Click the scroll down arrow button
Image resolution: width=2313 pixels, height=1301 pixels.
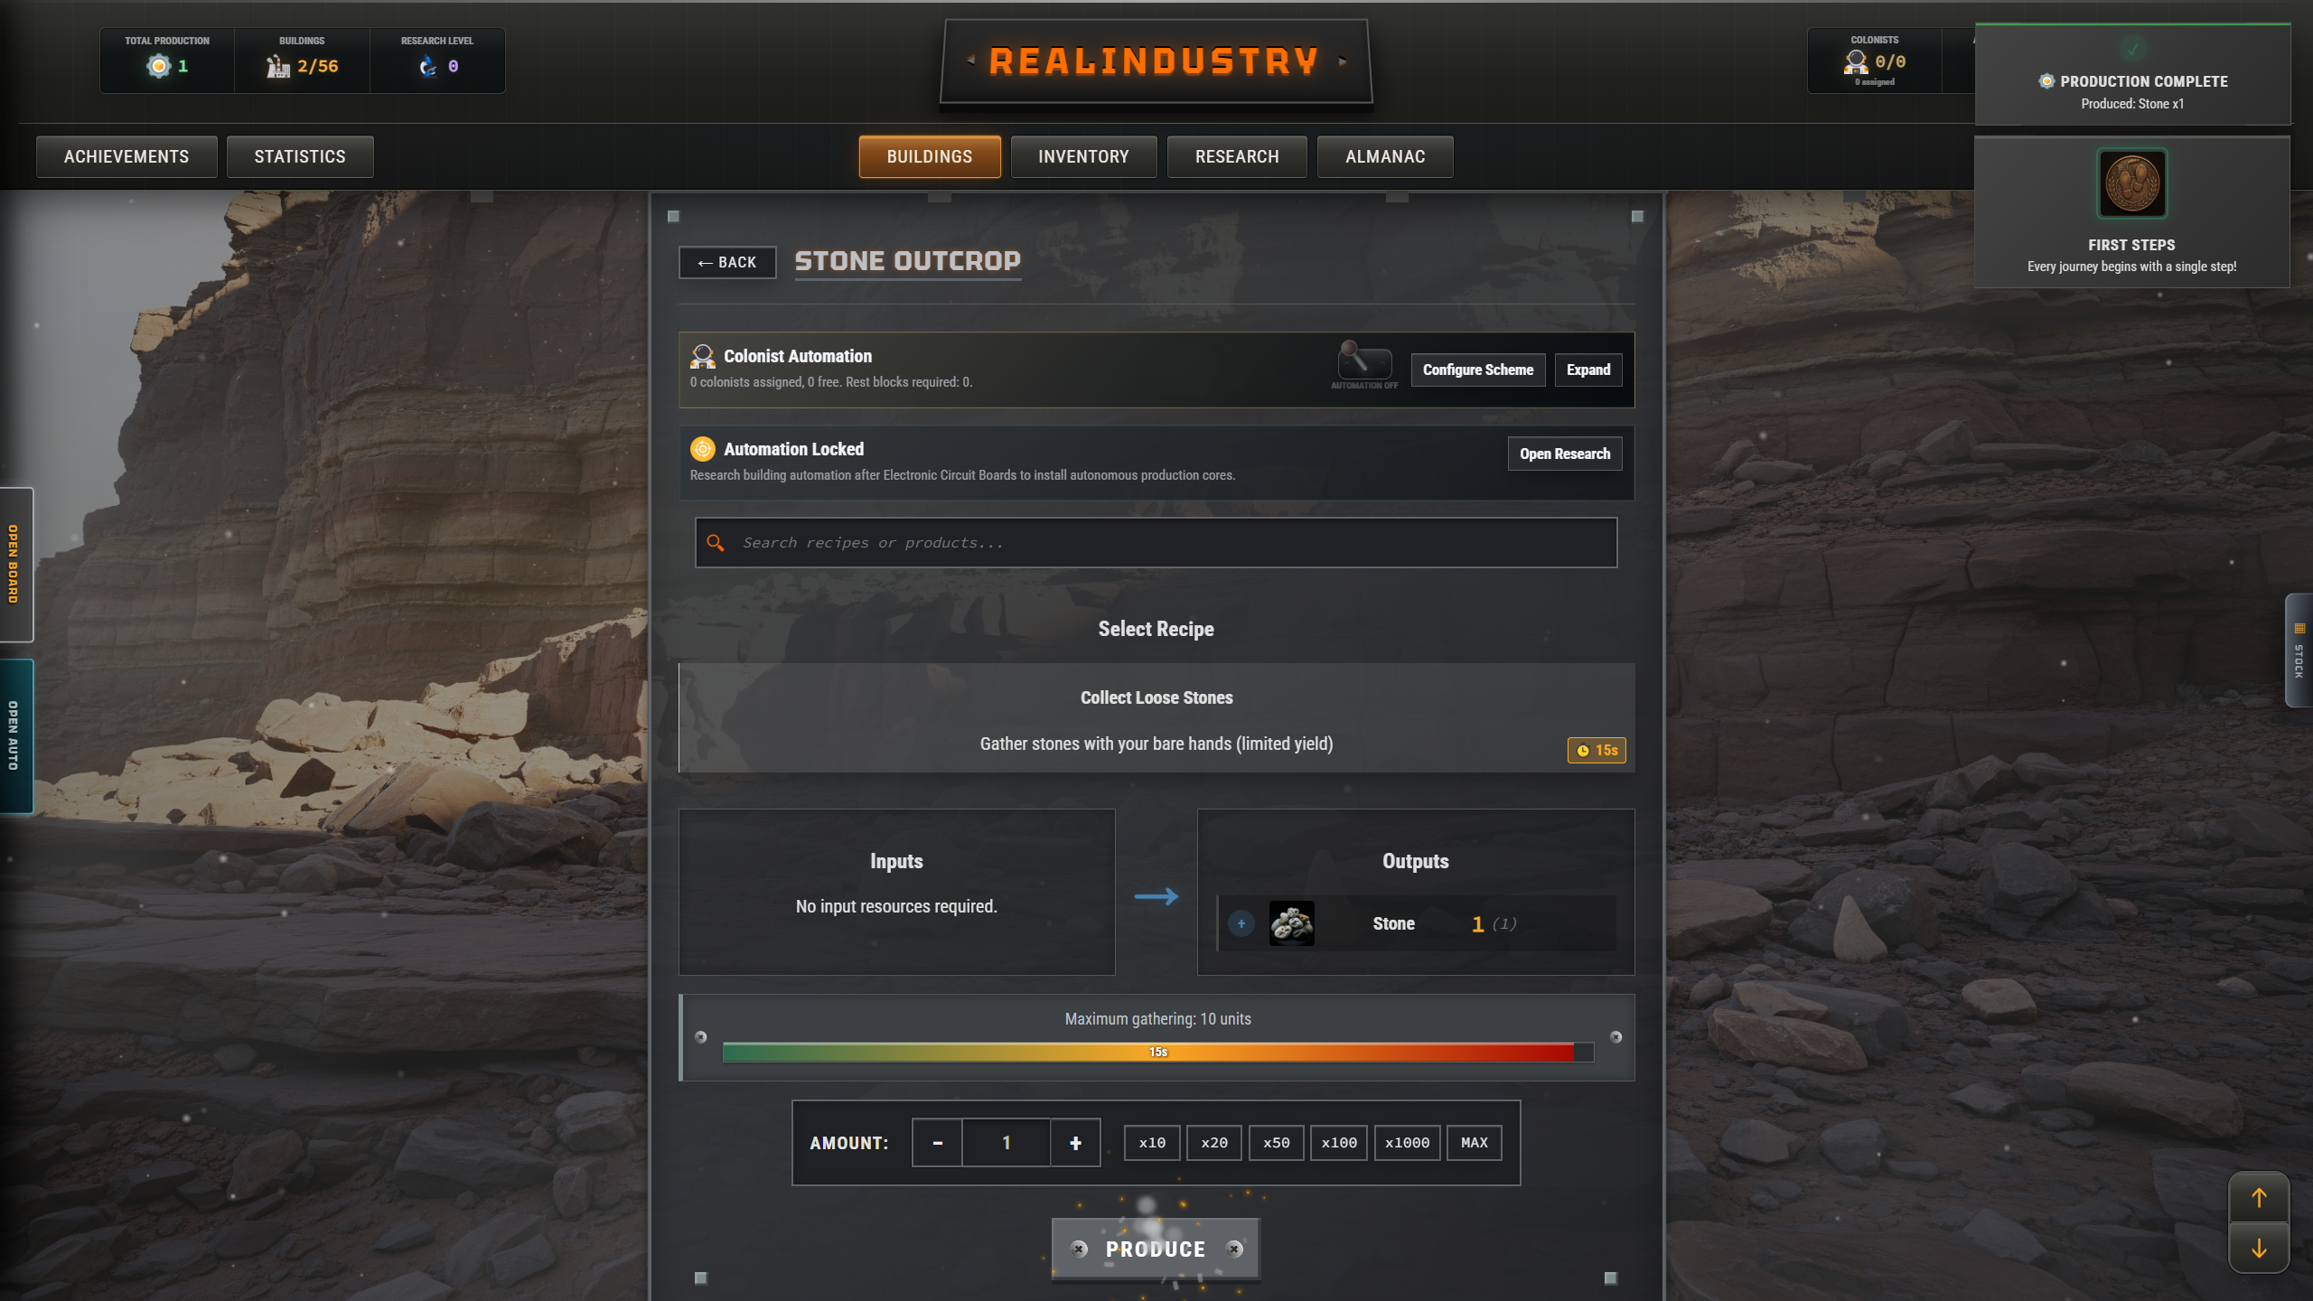2259,1248
